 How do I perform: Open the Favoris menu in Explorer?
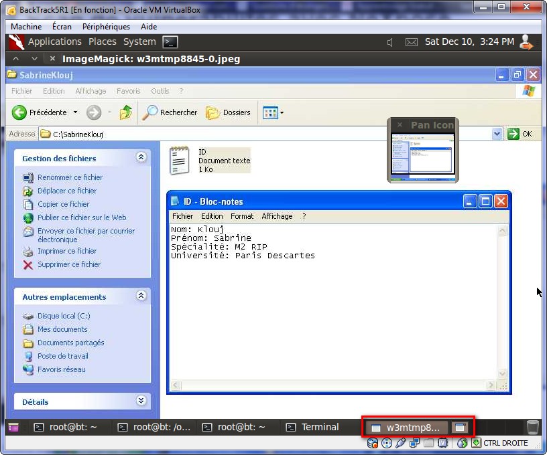(129, 91)
